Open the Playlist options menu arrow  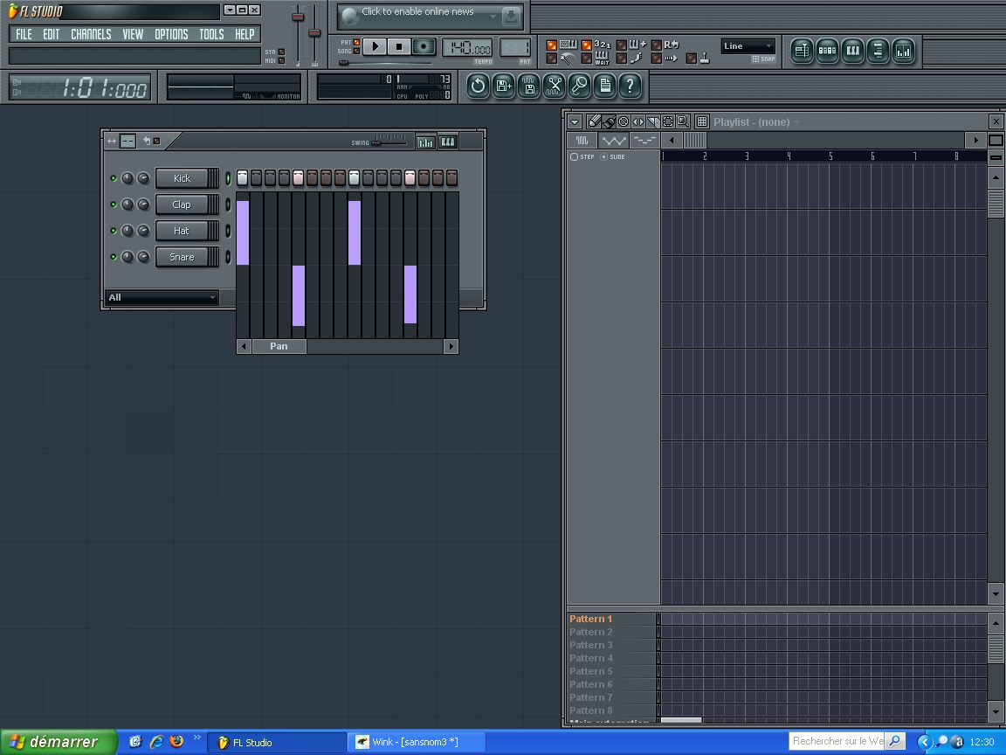(x=575, y=121)
